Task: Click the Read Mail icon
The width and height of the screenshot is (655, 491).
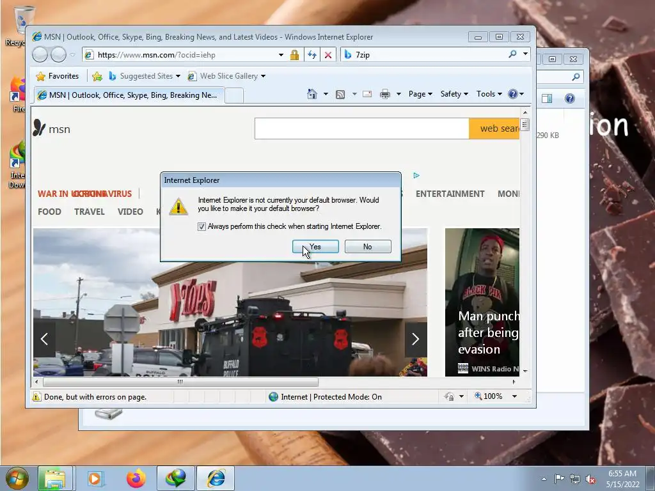Action: pyautogui.click(x=367, y=94)
